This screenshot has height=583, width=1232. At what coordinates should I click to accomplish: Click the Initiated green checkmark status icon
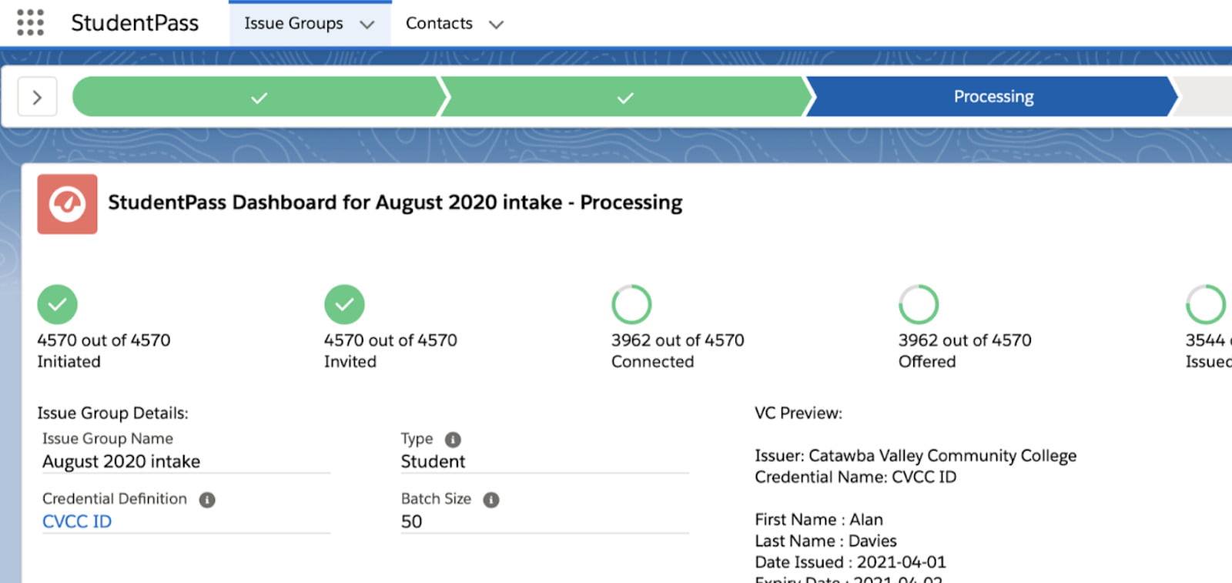[x=57, y=304]
